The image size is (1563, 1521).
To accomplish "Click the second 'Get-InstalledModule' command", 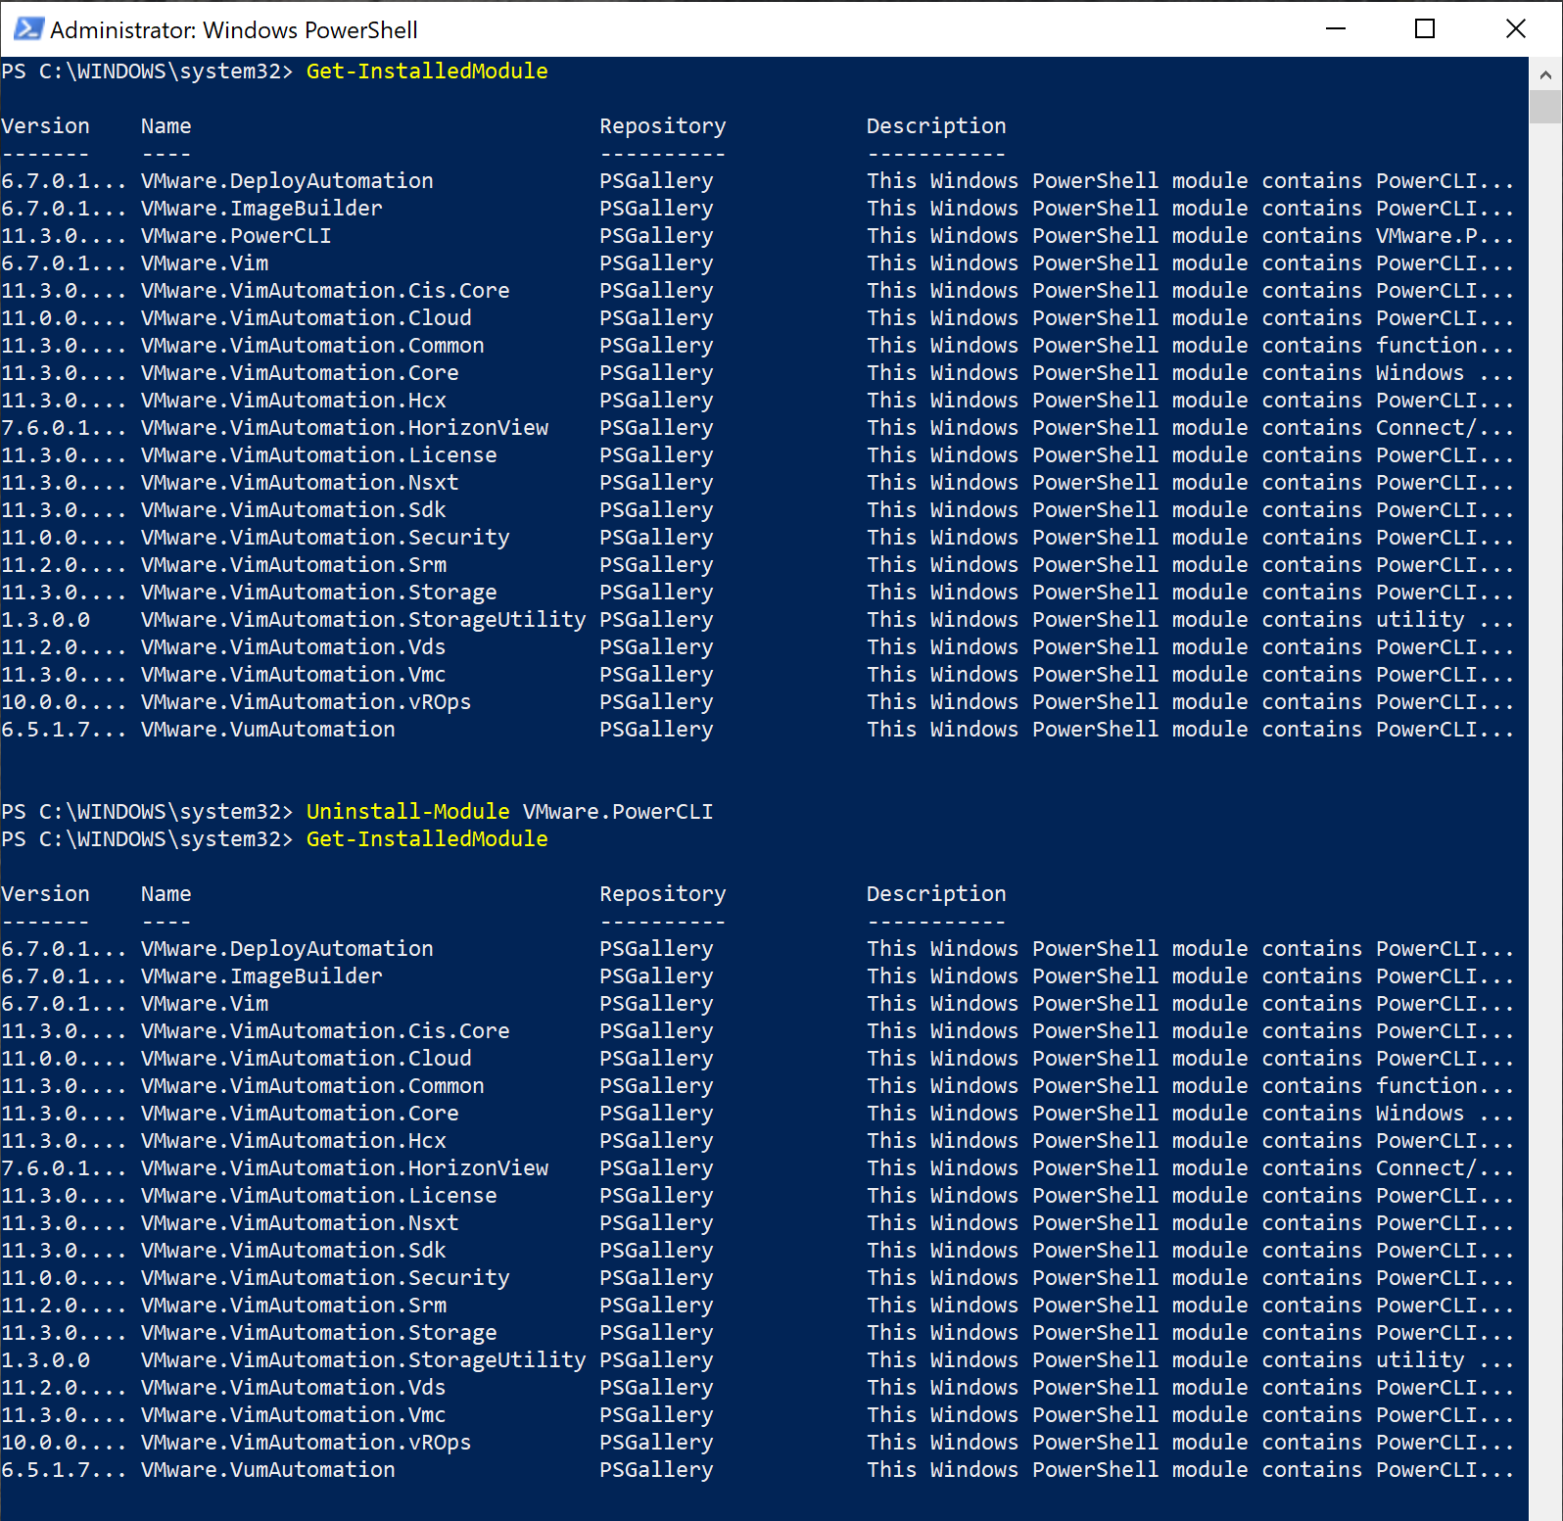I will pos(427,839).
